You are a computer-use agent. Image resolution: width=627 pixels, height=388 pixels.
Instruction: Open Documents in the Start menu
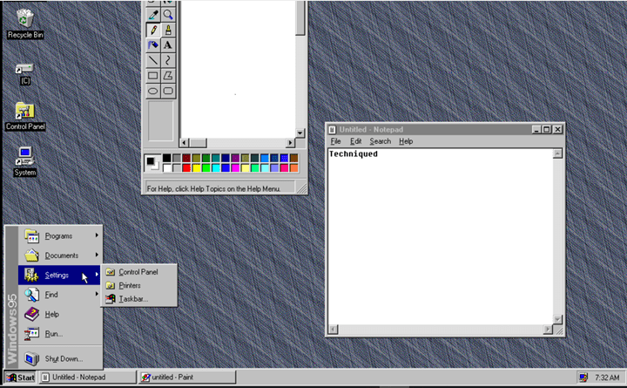pyautogui.click(x=60, y=255)
